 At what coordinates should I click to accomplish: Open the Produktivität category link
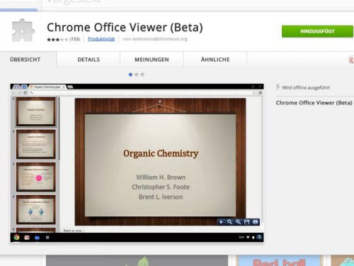pyautogui.click(x=101, y=39)
